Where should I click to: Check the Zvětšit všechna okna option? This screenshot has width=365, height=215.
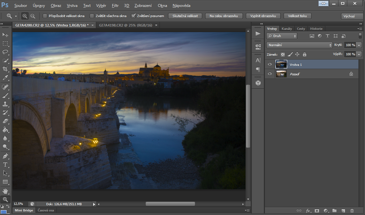coord(92,16)
